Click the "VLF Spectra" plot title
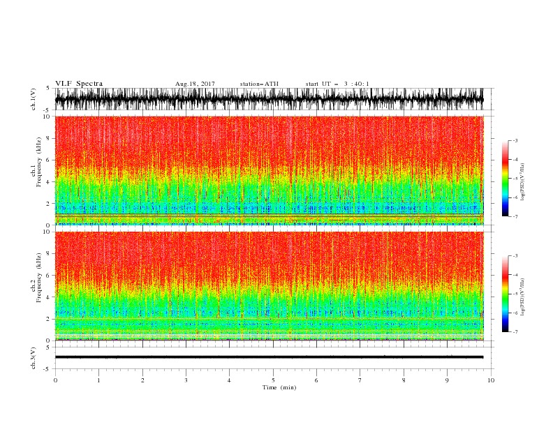Screen dimensions: 553x427 pos(79,84)
